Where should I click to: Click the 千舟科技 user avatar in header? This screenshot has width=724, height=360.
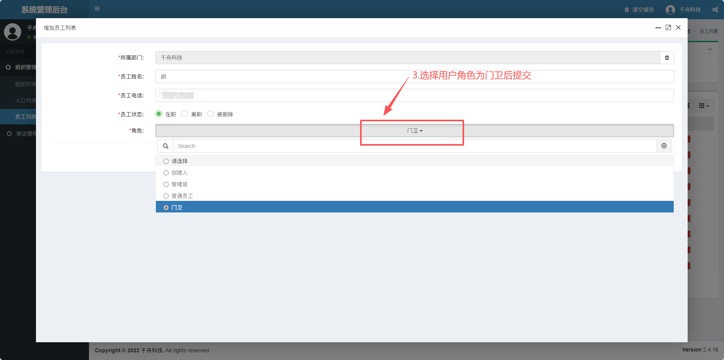tap(670, 10)
